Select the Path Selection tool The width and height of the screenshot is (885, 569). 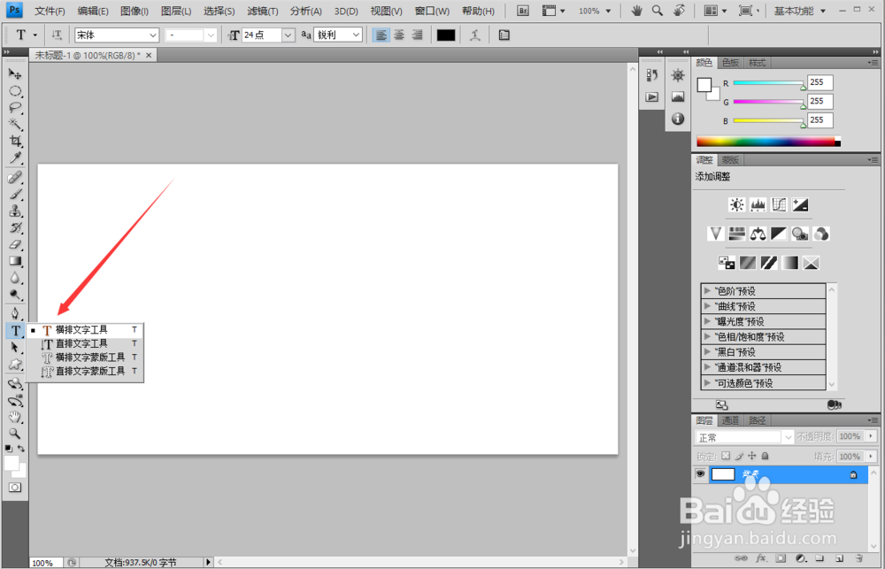point(15,348)
